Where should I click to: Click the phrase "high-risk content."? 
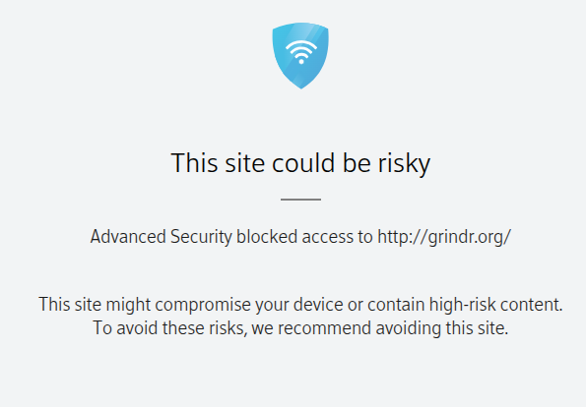click(x=495, y=305)
